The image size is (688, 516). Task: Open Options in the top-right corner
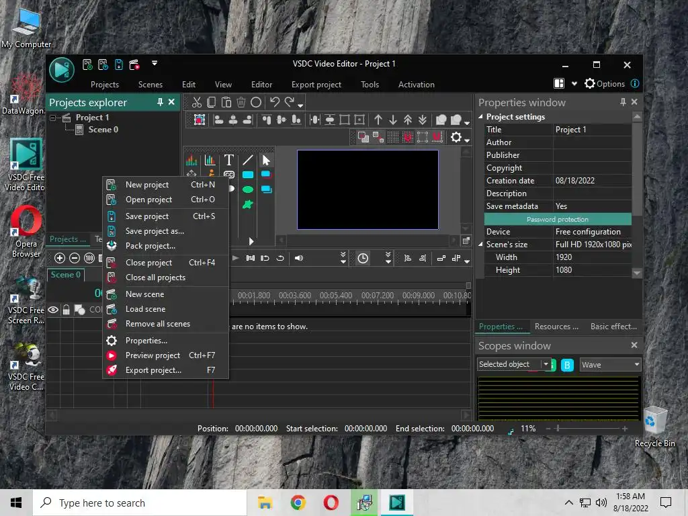click(x=604, y=84)
